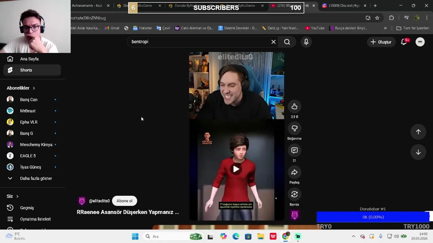Open Meschemy Kimya subscription

[x=32, y=144]
